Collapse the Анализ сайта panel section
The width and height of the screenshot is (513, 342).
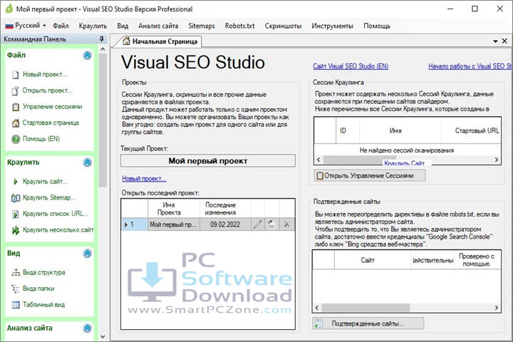point(87,328)
